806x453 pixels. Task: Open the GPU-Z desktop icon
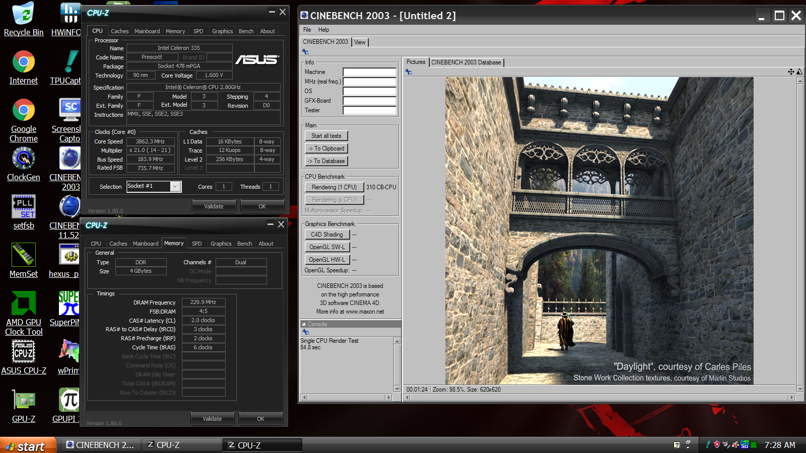(x=23, y=406)
